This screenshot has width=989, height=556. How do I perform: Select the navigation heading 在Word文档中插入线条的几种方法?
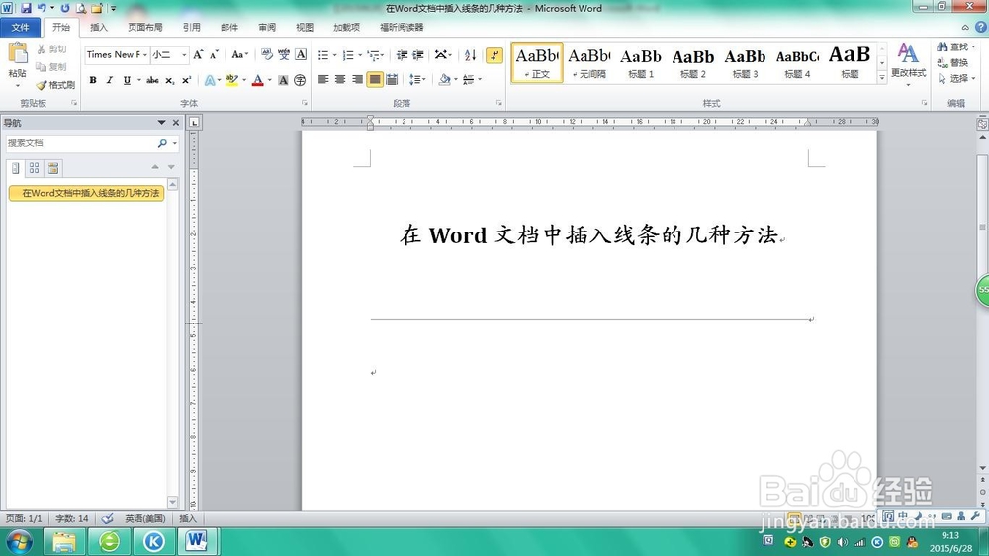pos(87,193)
